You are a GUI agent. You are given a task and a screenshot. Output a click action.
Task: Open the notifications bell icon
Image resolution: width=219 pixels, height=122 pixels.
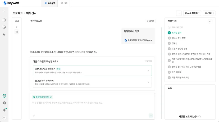point(4,110)
